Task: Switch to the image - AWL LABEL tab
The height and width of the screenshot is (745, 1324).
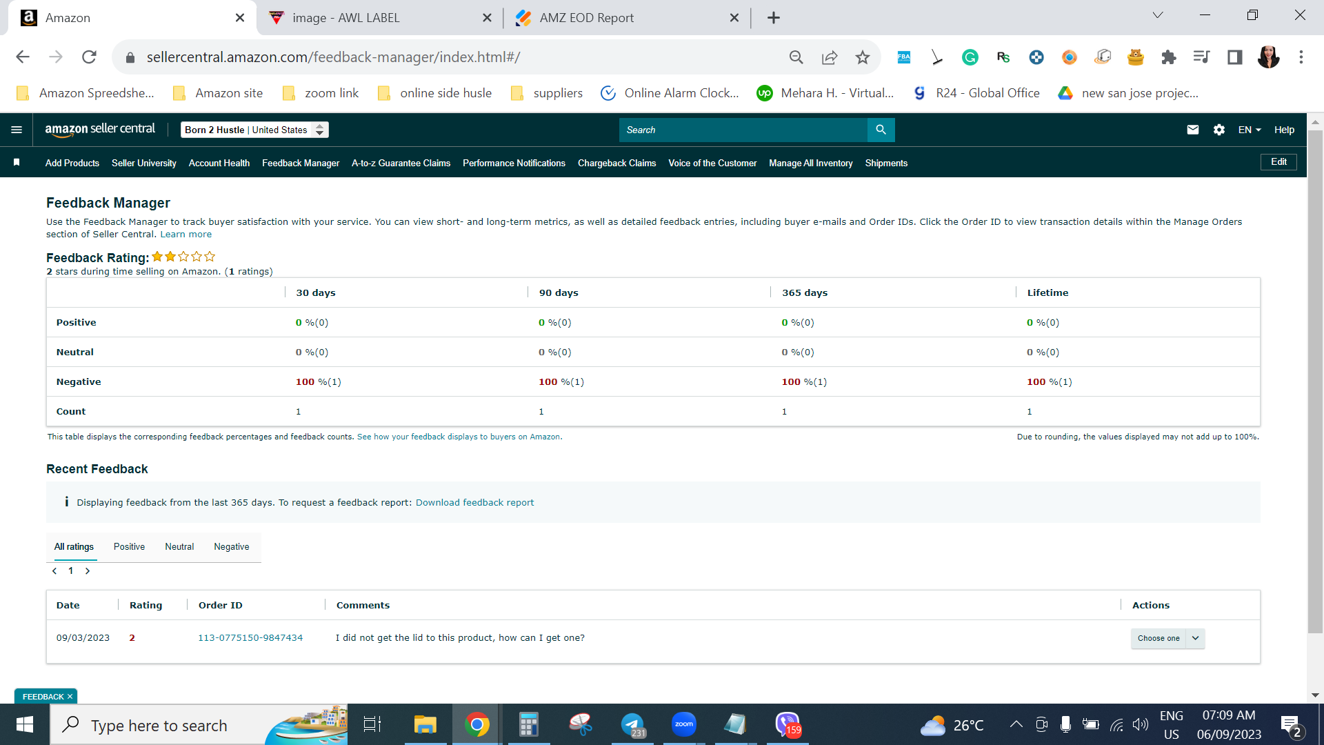Action: click(379, 18)
